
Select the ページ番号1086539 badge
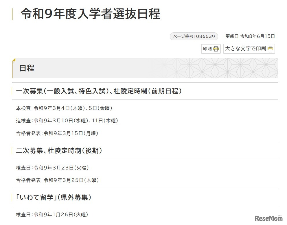(x=194, y=36)
